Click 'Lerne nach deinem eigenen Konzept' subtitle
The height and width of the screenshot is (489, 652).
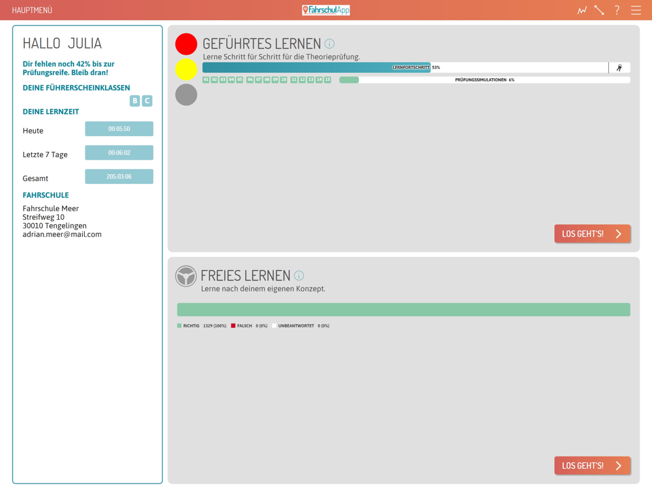click(x=263, y=289)
